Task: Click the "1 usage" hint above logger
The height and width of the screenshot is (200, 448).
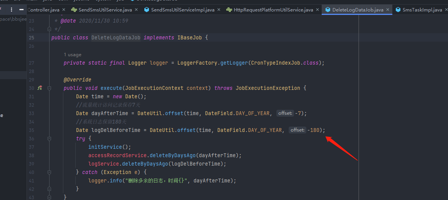Action: 73,55
